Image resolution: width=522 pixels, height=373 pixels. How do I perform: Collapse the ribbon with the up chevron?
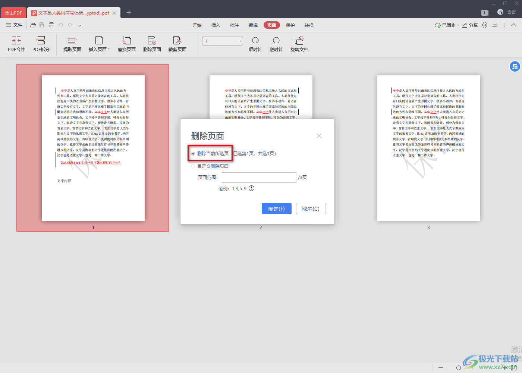[x=514, y=25]
